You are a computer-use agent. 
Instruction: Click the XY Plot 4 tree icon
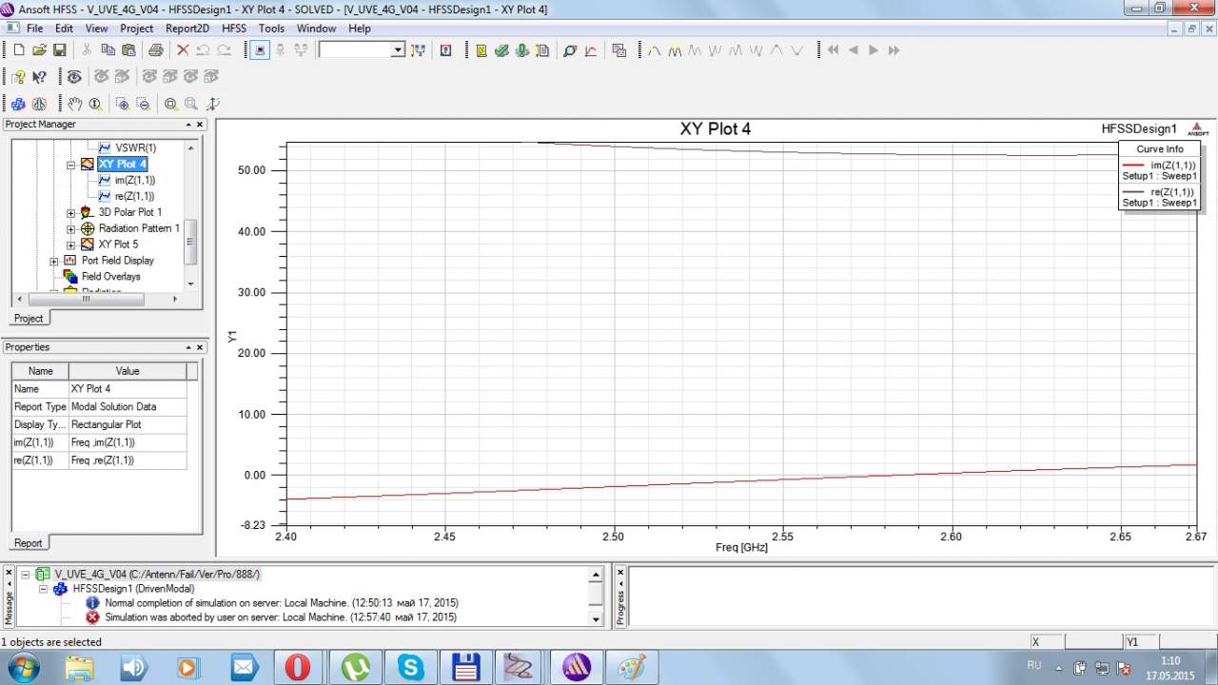(x=88, y=165)
